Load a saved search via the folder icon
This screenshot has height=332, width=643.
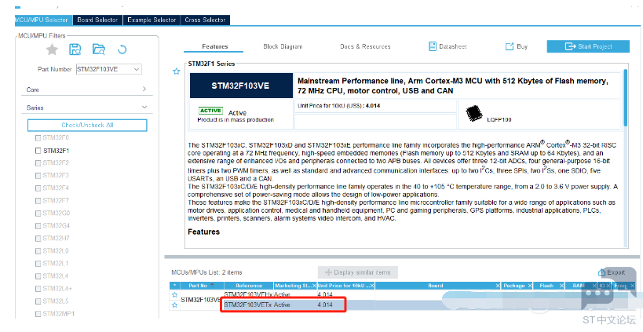coord(98,49)
